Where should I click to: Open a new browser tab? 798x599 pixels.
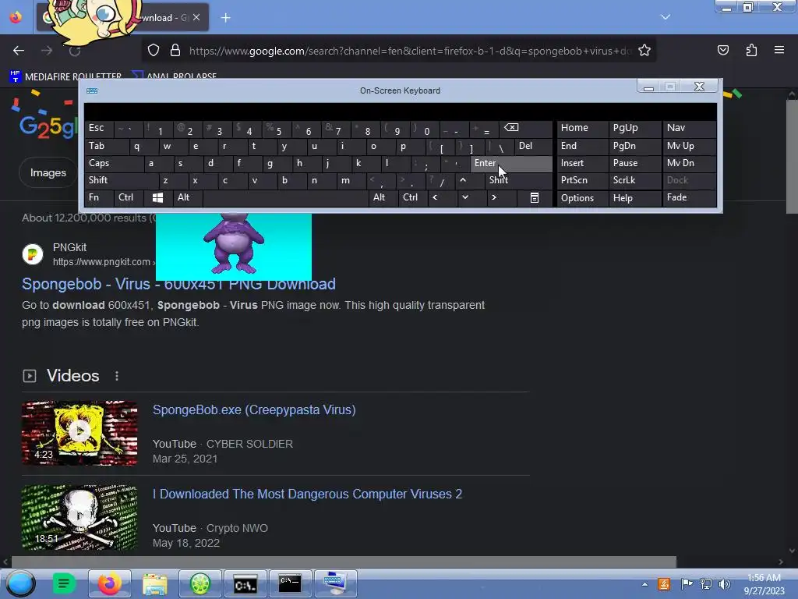(x=225, y=18)
